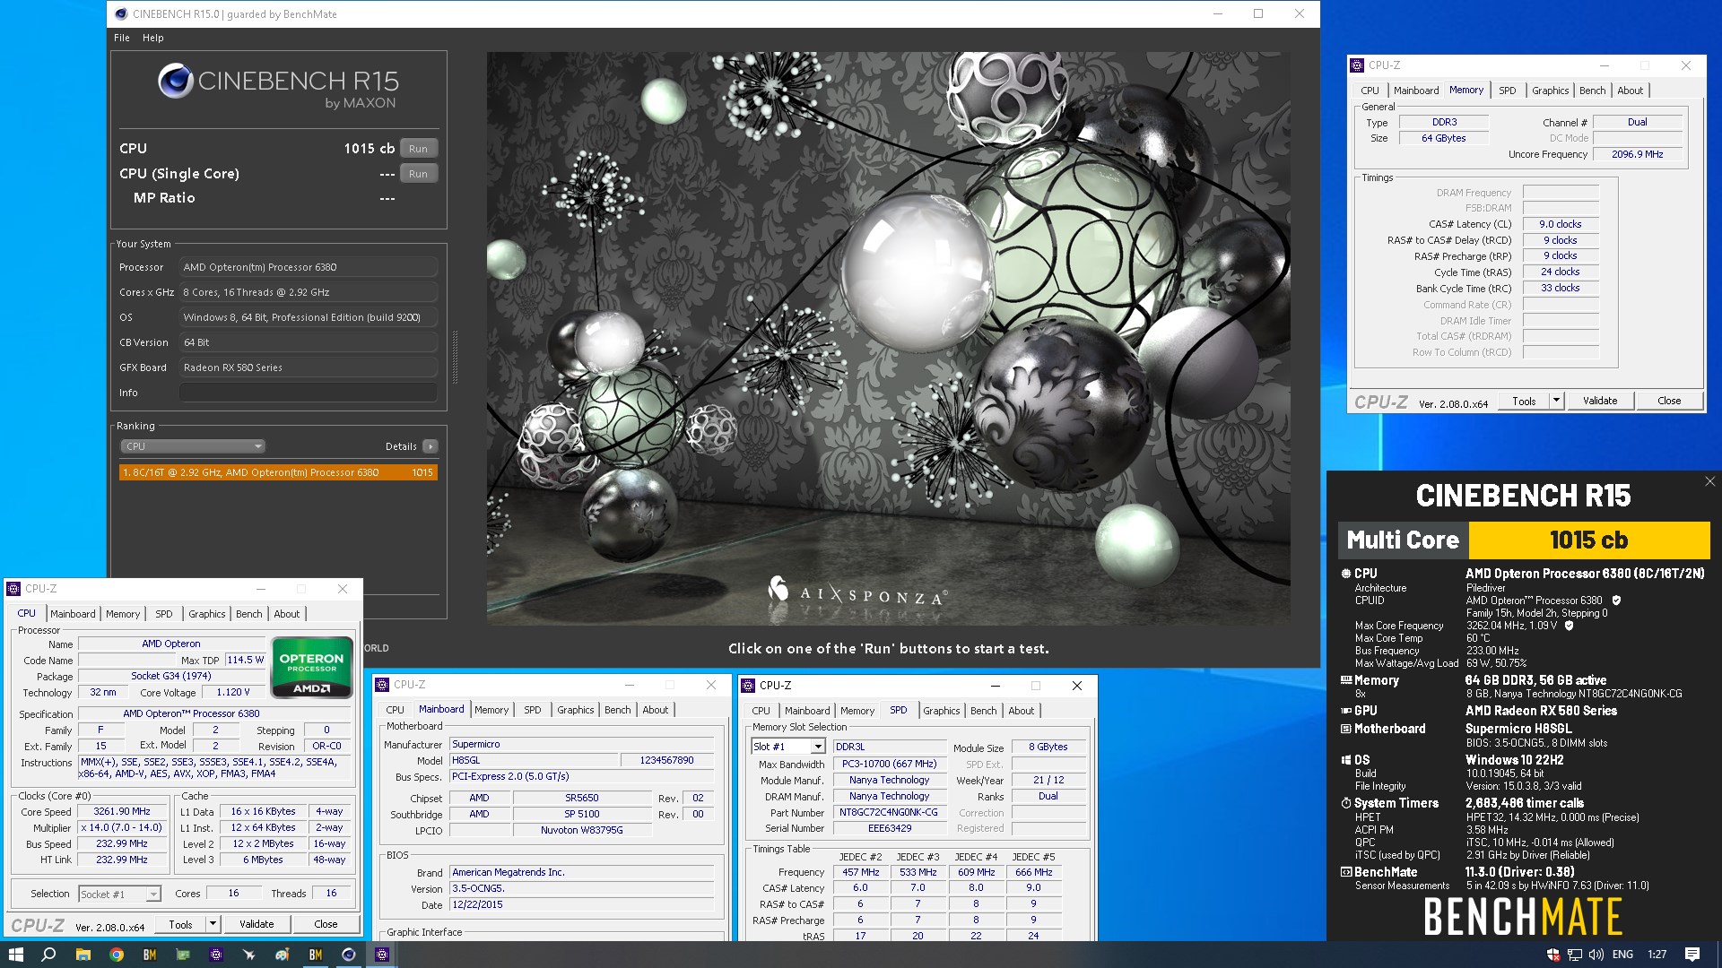
Task: Click the 'American Megatrends Inc.' BIOS Brand value
Action: [x=581, y=872]
